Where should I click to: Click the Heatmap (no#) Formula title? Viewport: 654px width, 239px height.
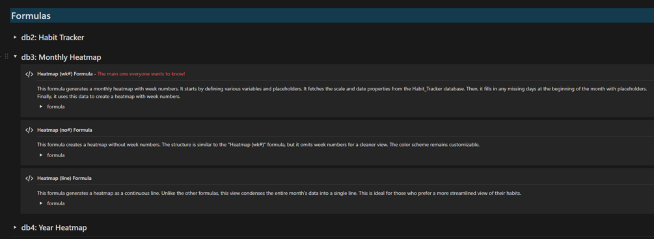click(64, 130)
